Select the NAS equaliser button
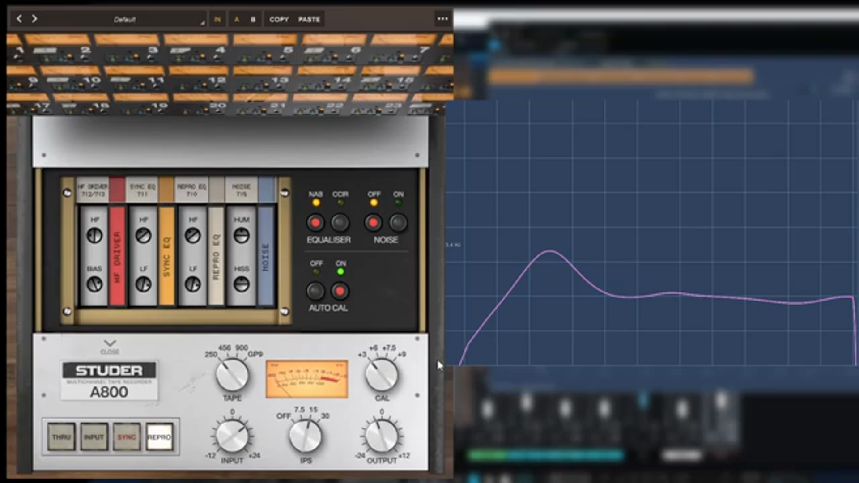Viewport: 859px width, 483px height. 315,222
